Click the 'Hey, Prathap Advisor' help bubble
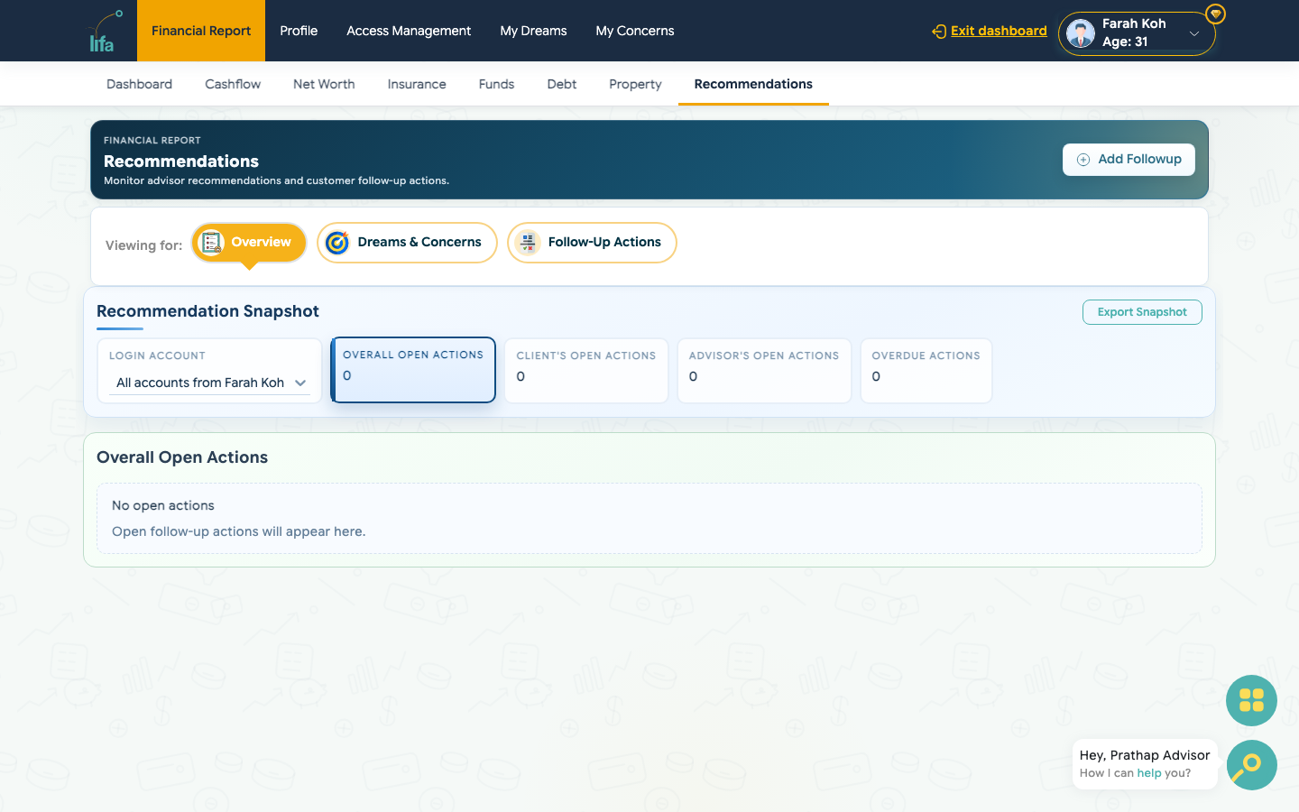The height and width of the screenshot is (812, 1299). (1145, 764)
